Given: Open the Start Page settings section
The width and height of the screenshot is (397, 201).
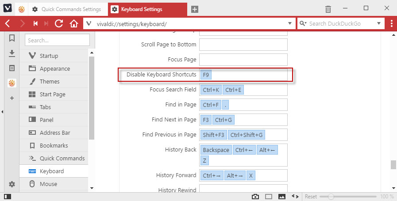Looking at the screenshot, I should 54,94.
